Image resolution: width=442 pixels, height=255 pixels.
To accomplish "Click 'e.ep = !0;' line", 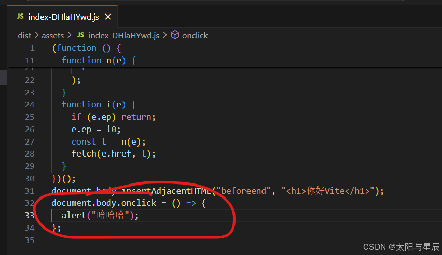I will 96,130.
